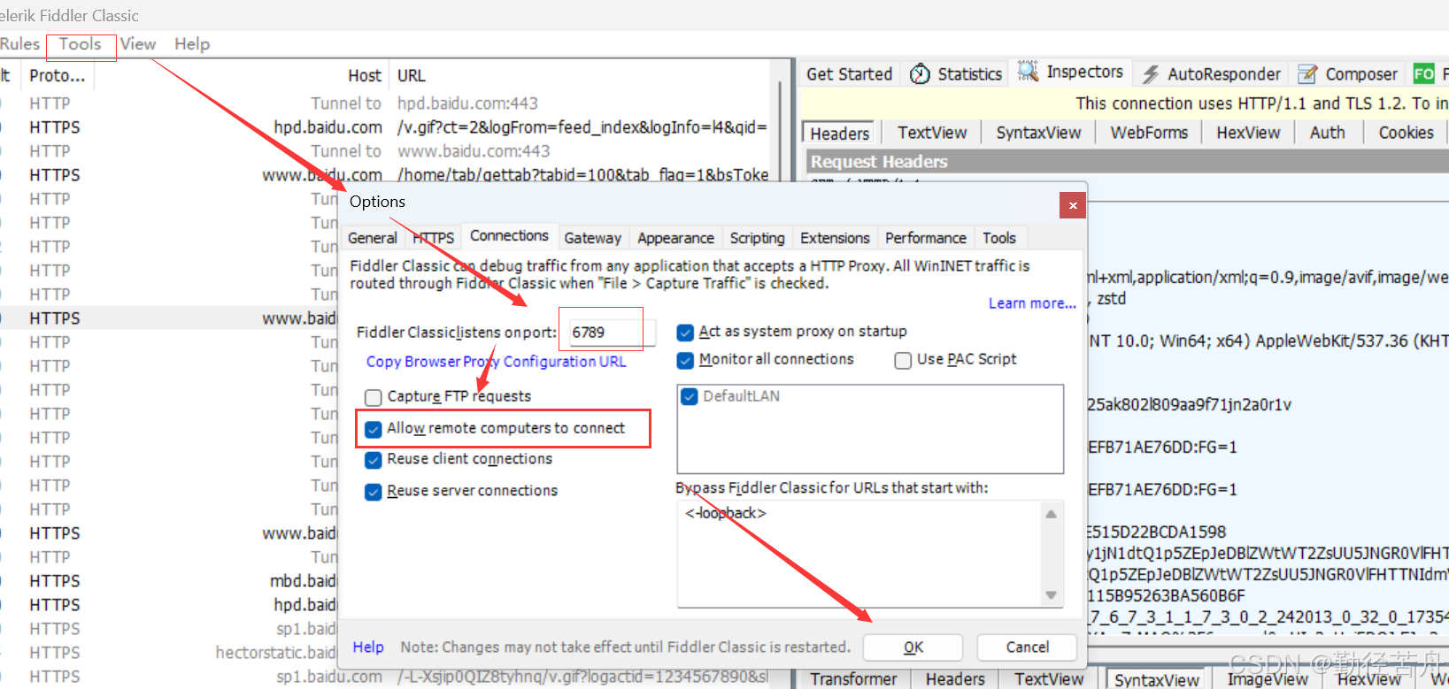This screenshot has height=689, width=1449.
Task: Switch to HTTPS tab in Options
Action: [434, 238]
